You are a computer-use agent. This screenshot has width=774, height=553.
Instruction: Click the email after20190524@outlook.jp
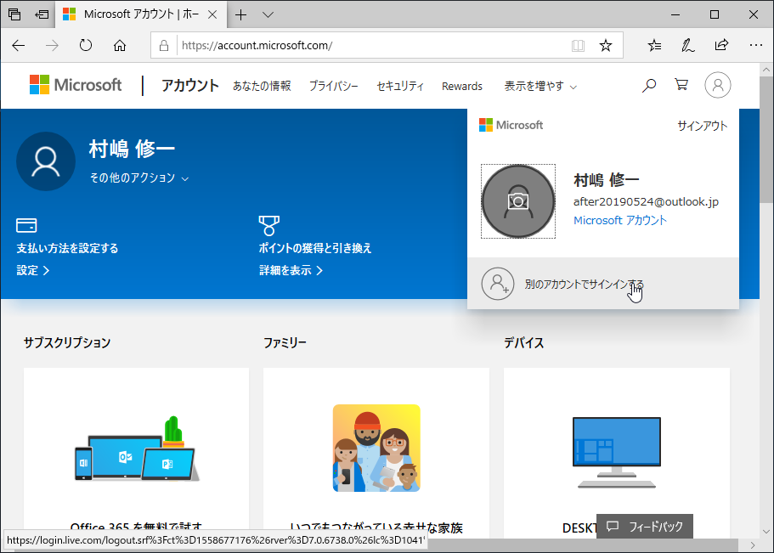tap(647, 201)
